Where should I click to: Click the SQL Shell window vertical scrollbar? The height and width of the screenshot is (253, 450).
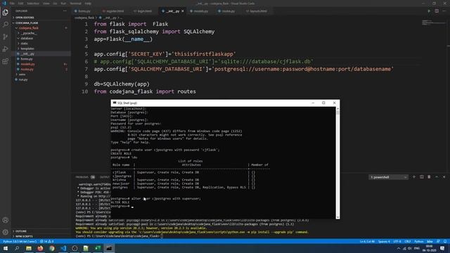coord(337,162)
